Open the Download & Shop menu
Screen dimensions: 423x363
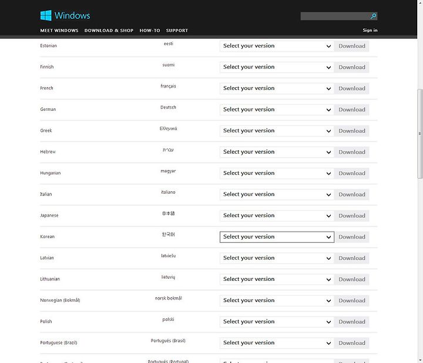click(x=109, y=30)
